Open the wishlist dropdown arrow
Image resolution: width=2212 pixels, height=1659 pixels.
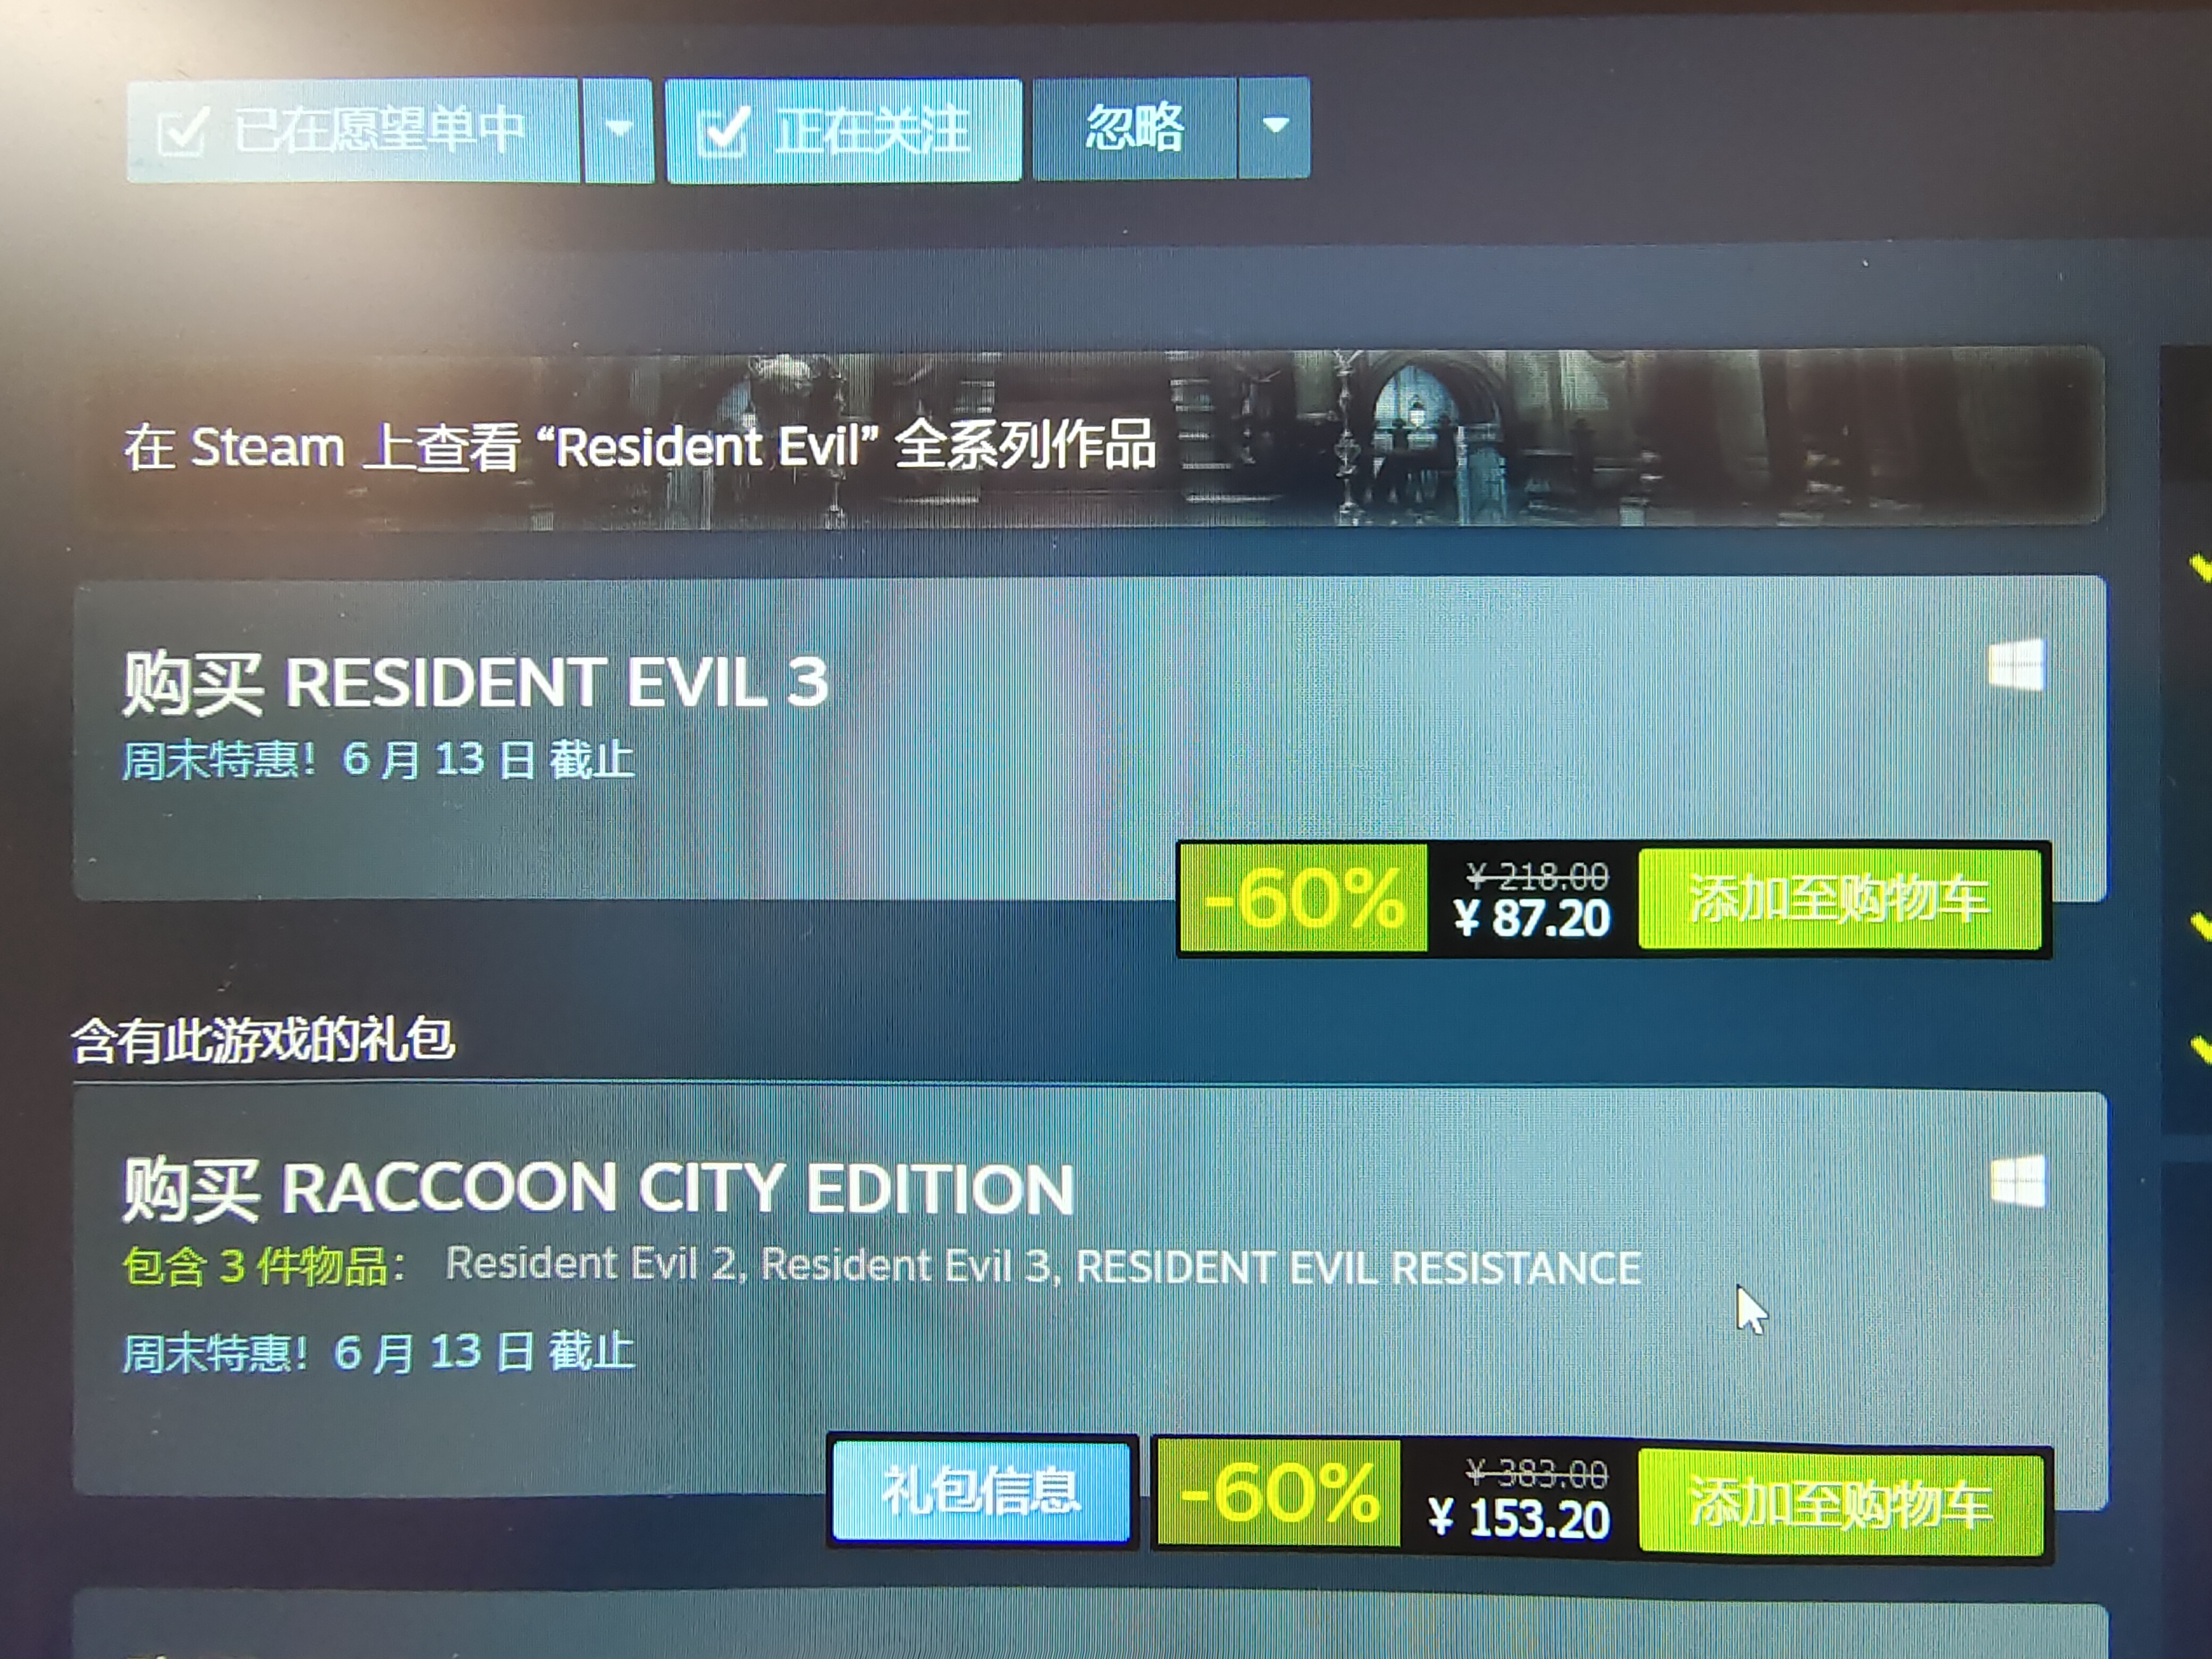tap(618, 131)
